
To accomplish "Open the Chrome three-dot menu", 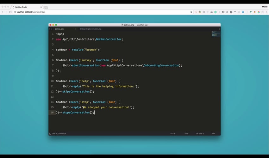I will (266, 12).
